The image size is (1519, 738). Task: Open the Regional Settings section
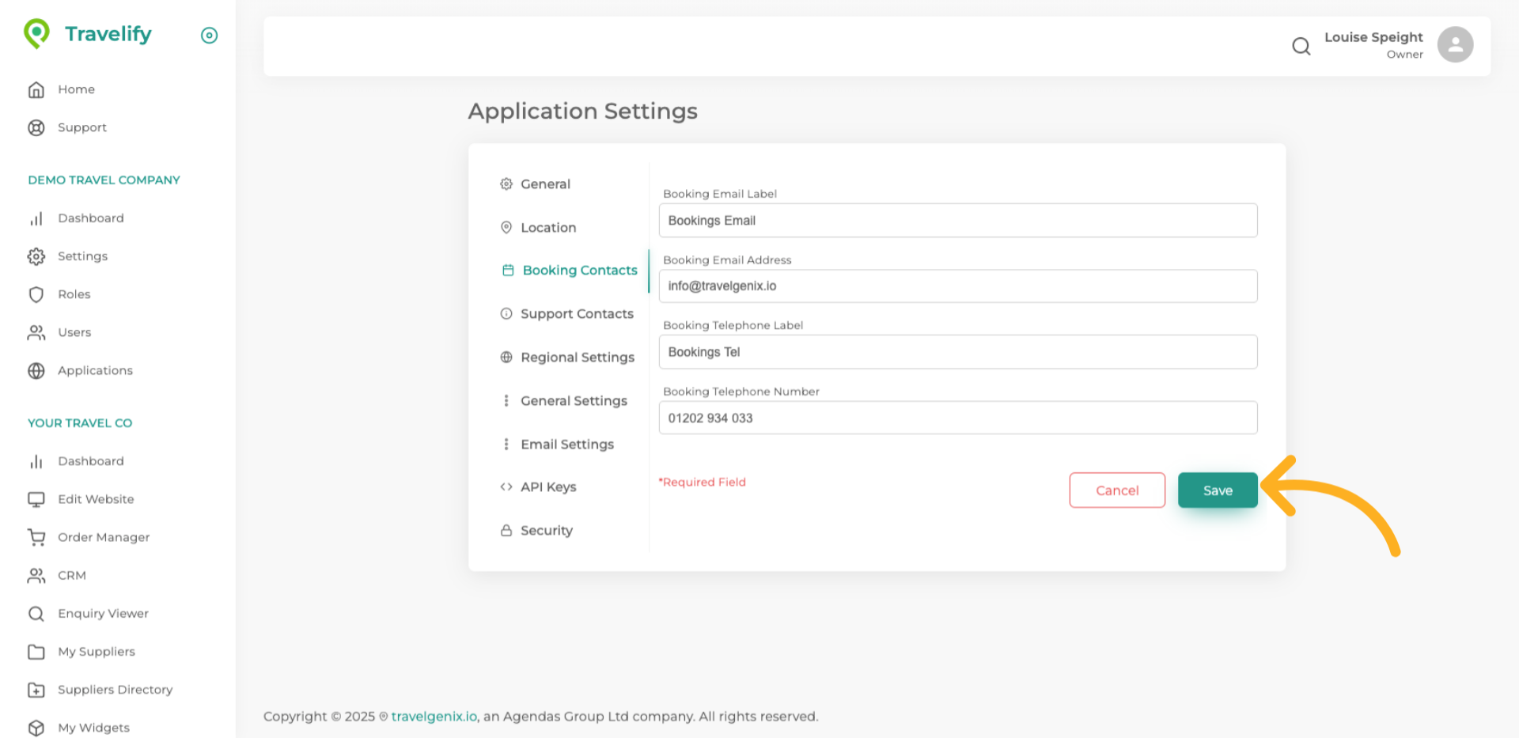pos(577,358)
